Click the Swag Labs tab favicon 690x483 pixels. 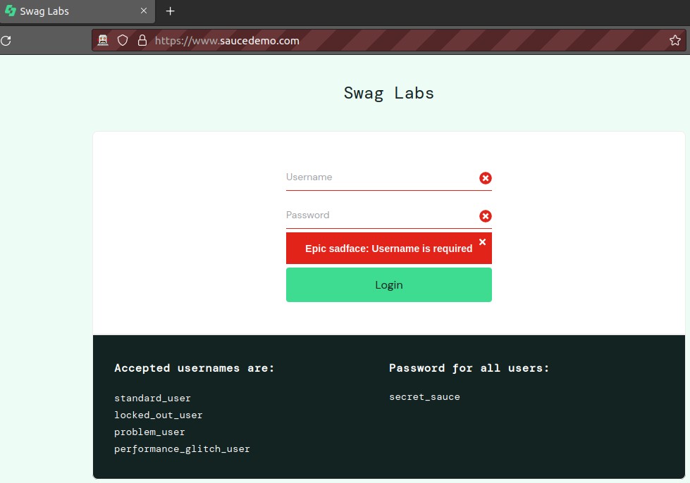(11, 11)
